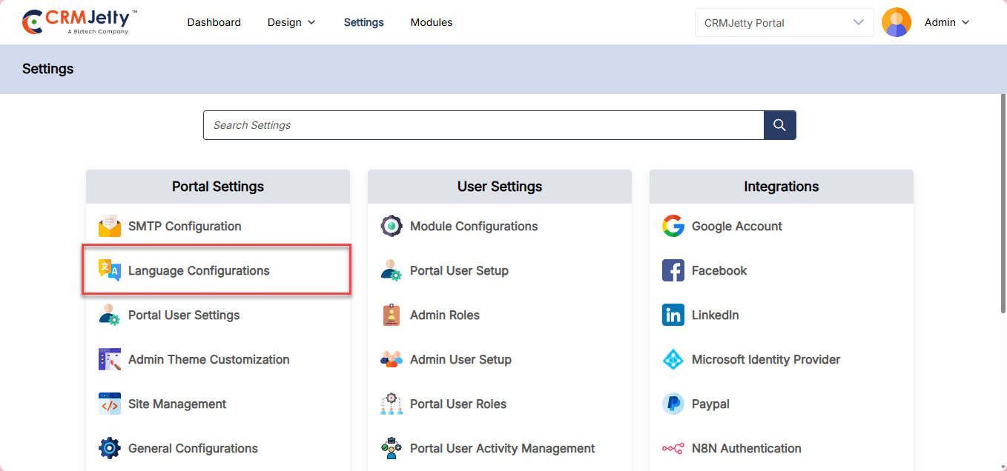Click the Facebook logo icon
This screenshot has width=1007, height=471.
coord(673,270)
